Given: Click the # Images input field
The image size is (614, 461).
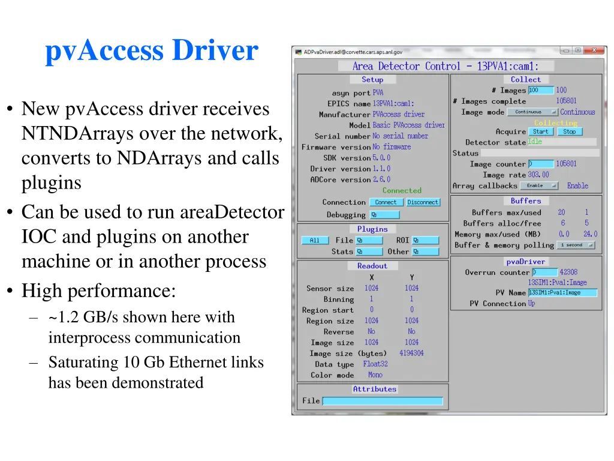Looking at the screenshot, I should pos(541,90).
